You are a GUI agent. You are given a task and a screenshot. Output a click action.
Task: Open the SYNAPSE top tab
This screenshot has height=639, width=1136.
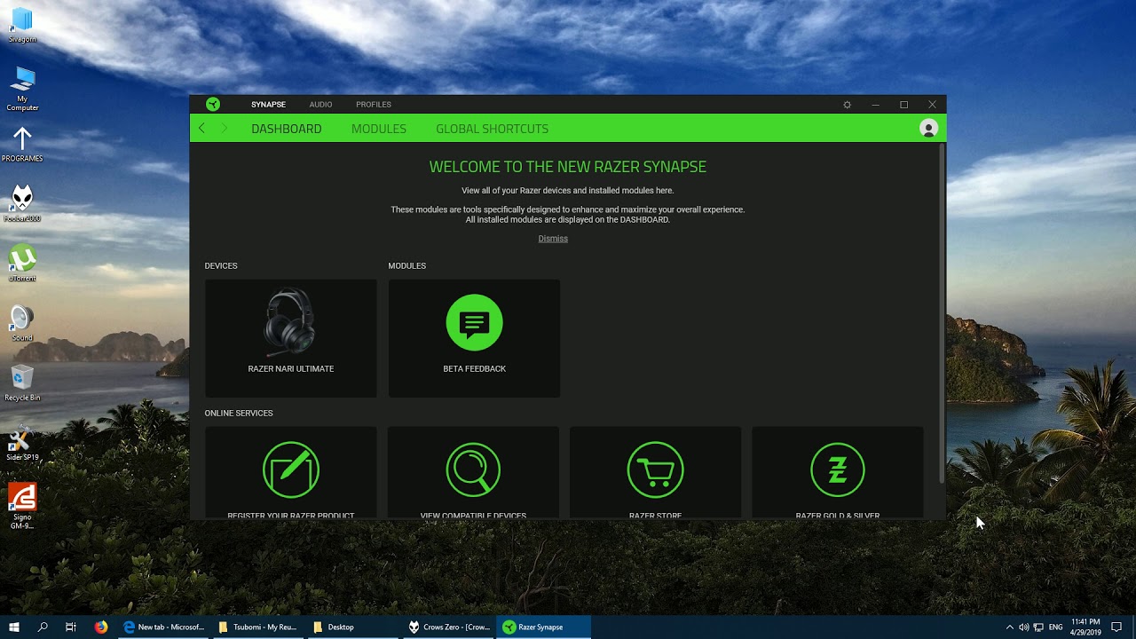click(x=268, y=105)
